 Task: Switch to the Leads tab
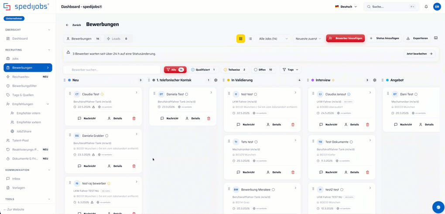click(x=117, y=38)
